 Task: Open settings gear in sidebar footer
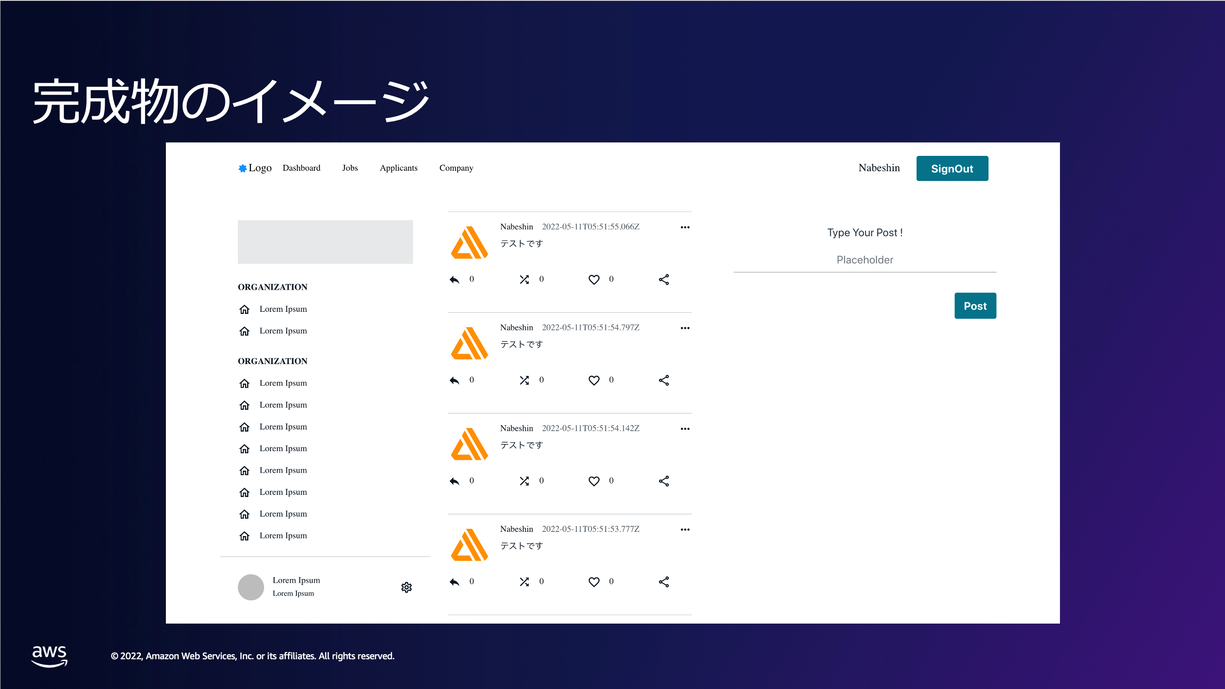pyautogui.click(x=407, y=587)
